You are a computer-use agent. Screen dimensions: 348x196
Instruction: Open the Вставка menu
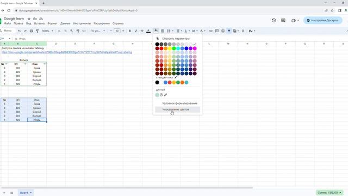pos(39,23)
